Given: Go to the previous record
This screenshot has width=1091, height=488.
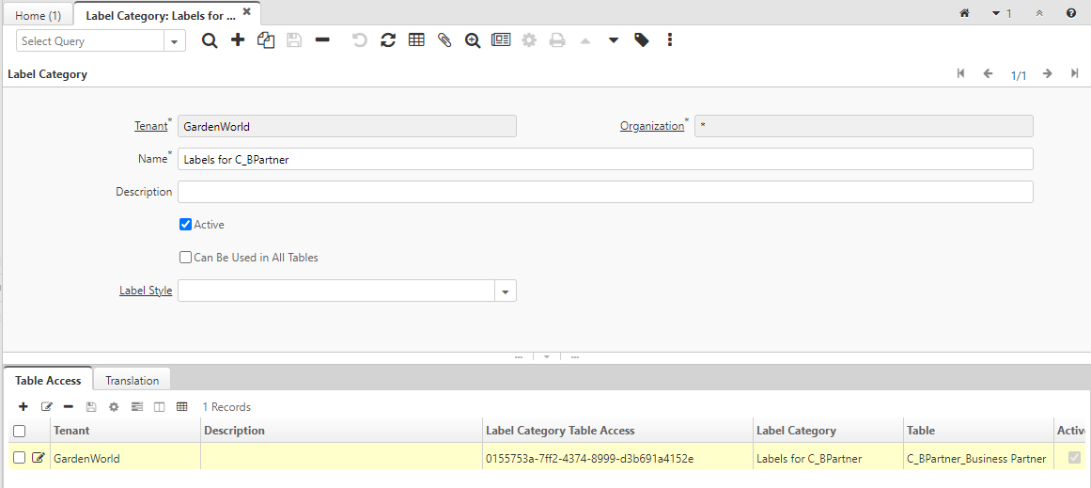Looking at the screenshot, I should (x=988, y=73).
